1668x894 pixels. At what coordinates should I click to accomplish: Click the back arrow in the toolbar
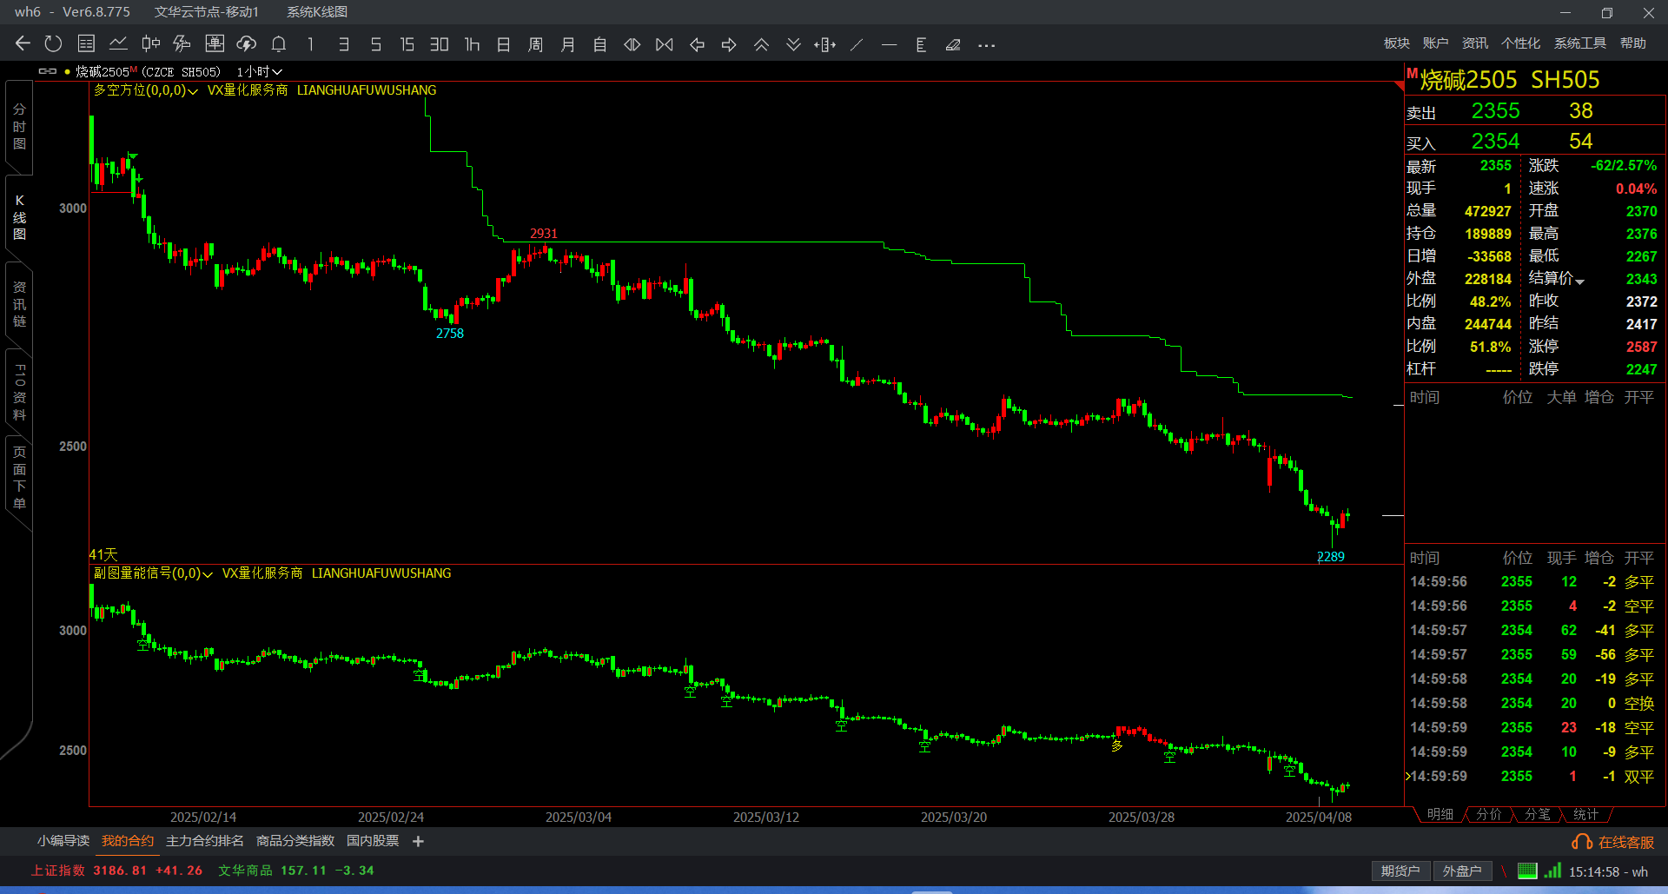click(x=23, y=43)
